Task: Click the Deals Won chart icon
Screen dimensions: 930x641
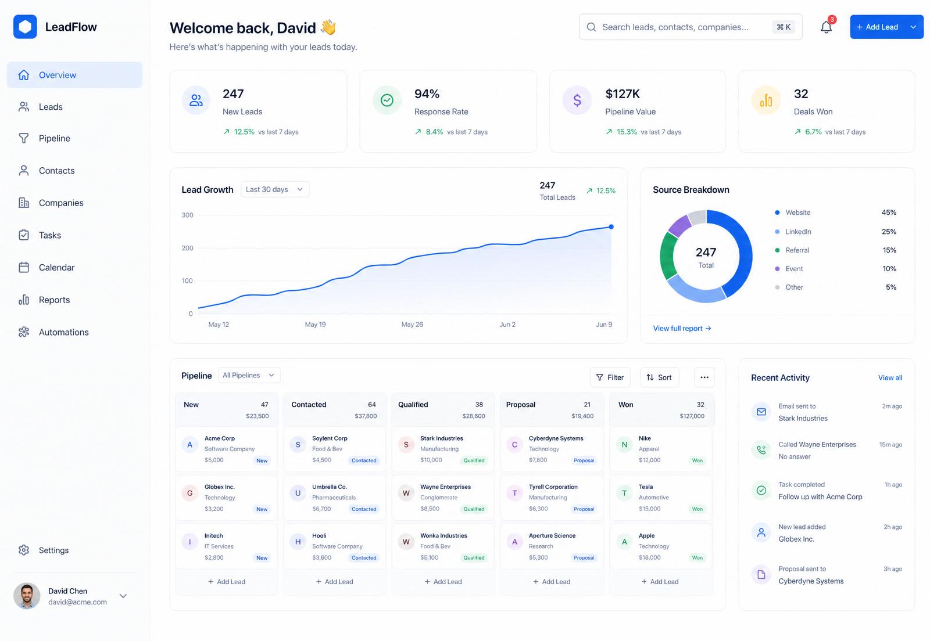Action: tap(766, 100)
